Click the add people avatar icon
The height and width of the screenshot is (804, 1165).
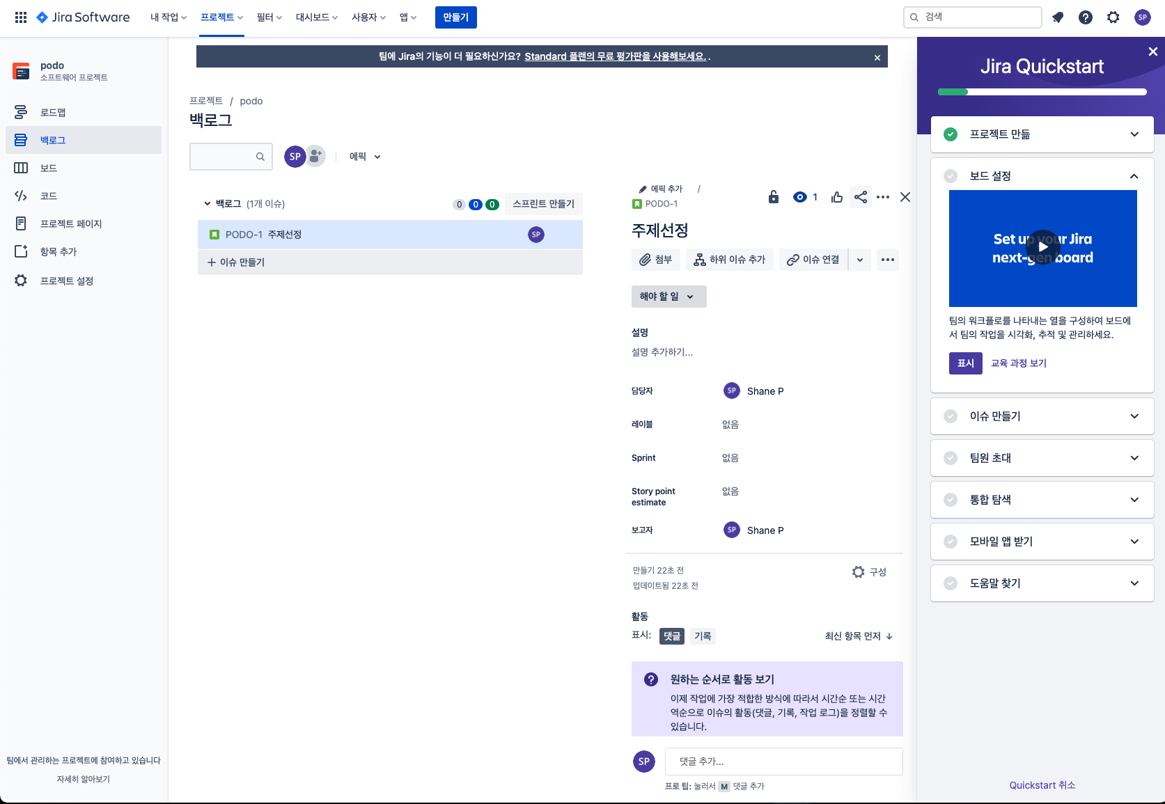tap(316, 157)
